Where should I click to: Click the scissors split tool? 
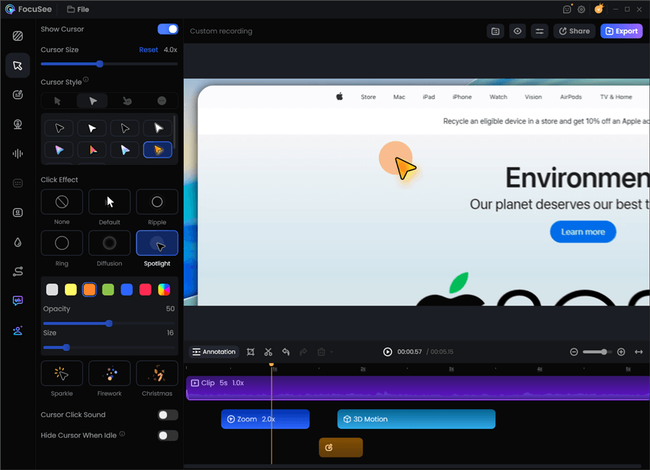pos(268,352)
